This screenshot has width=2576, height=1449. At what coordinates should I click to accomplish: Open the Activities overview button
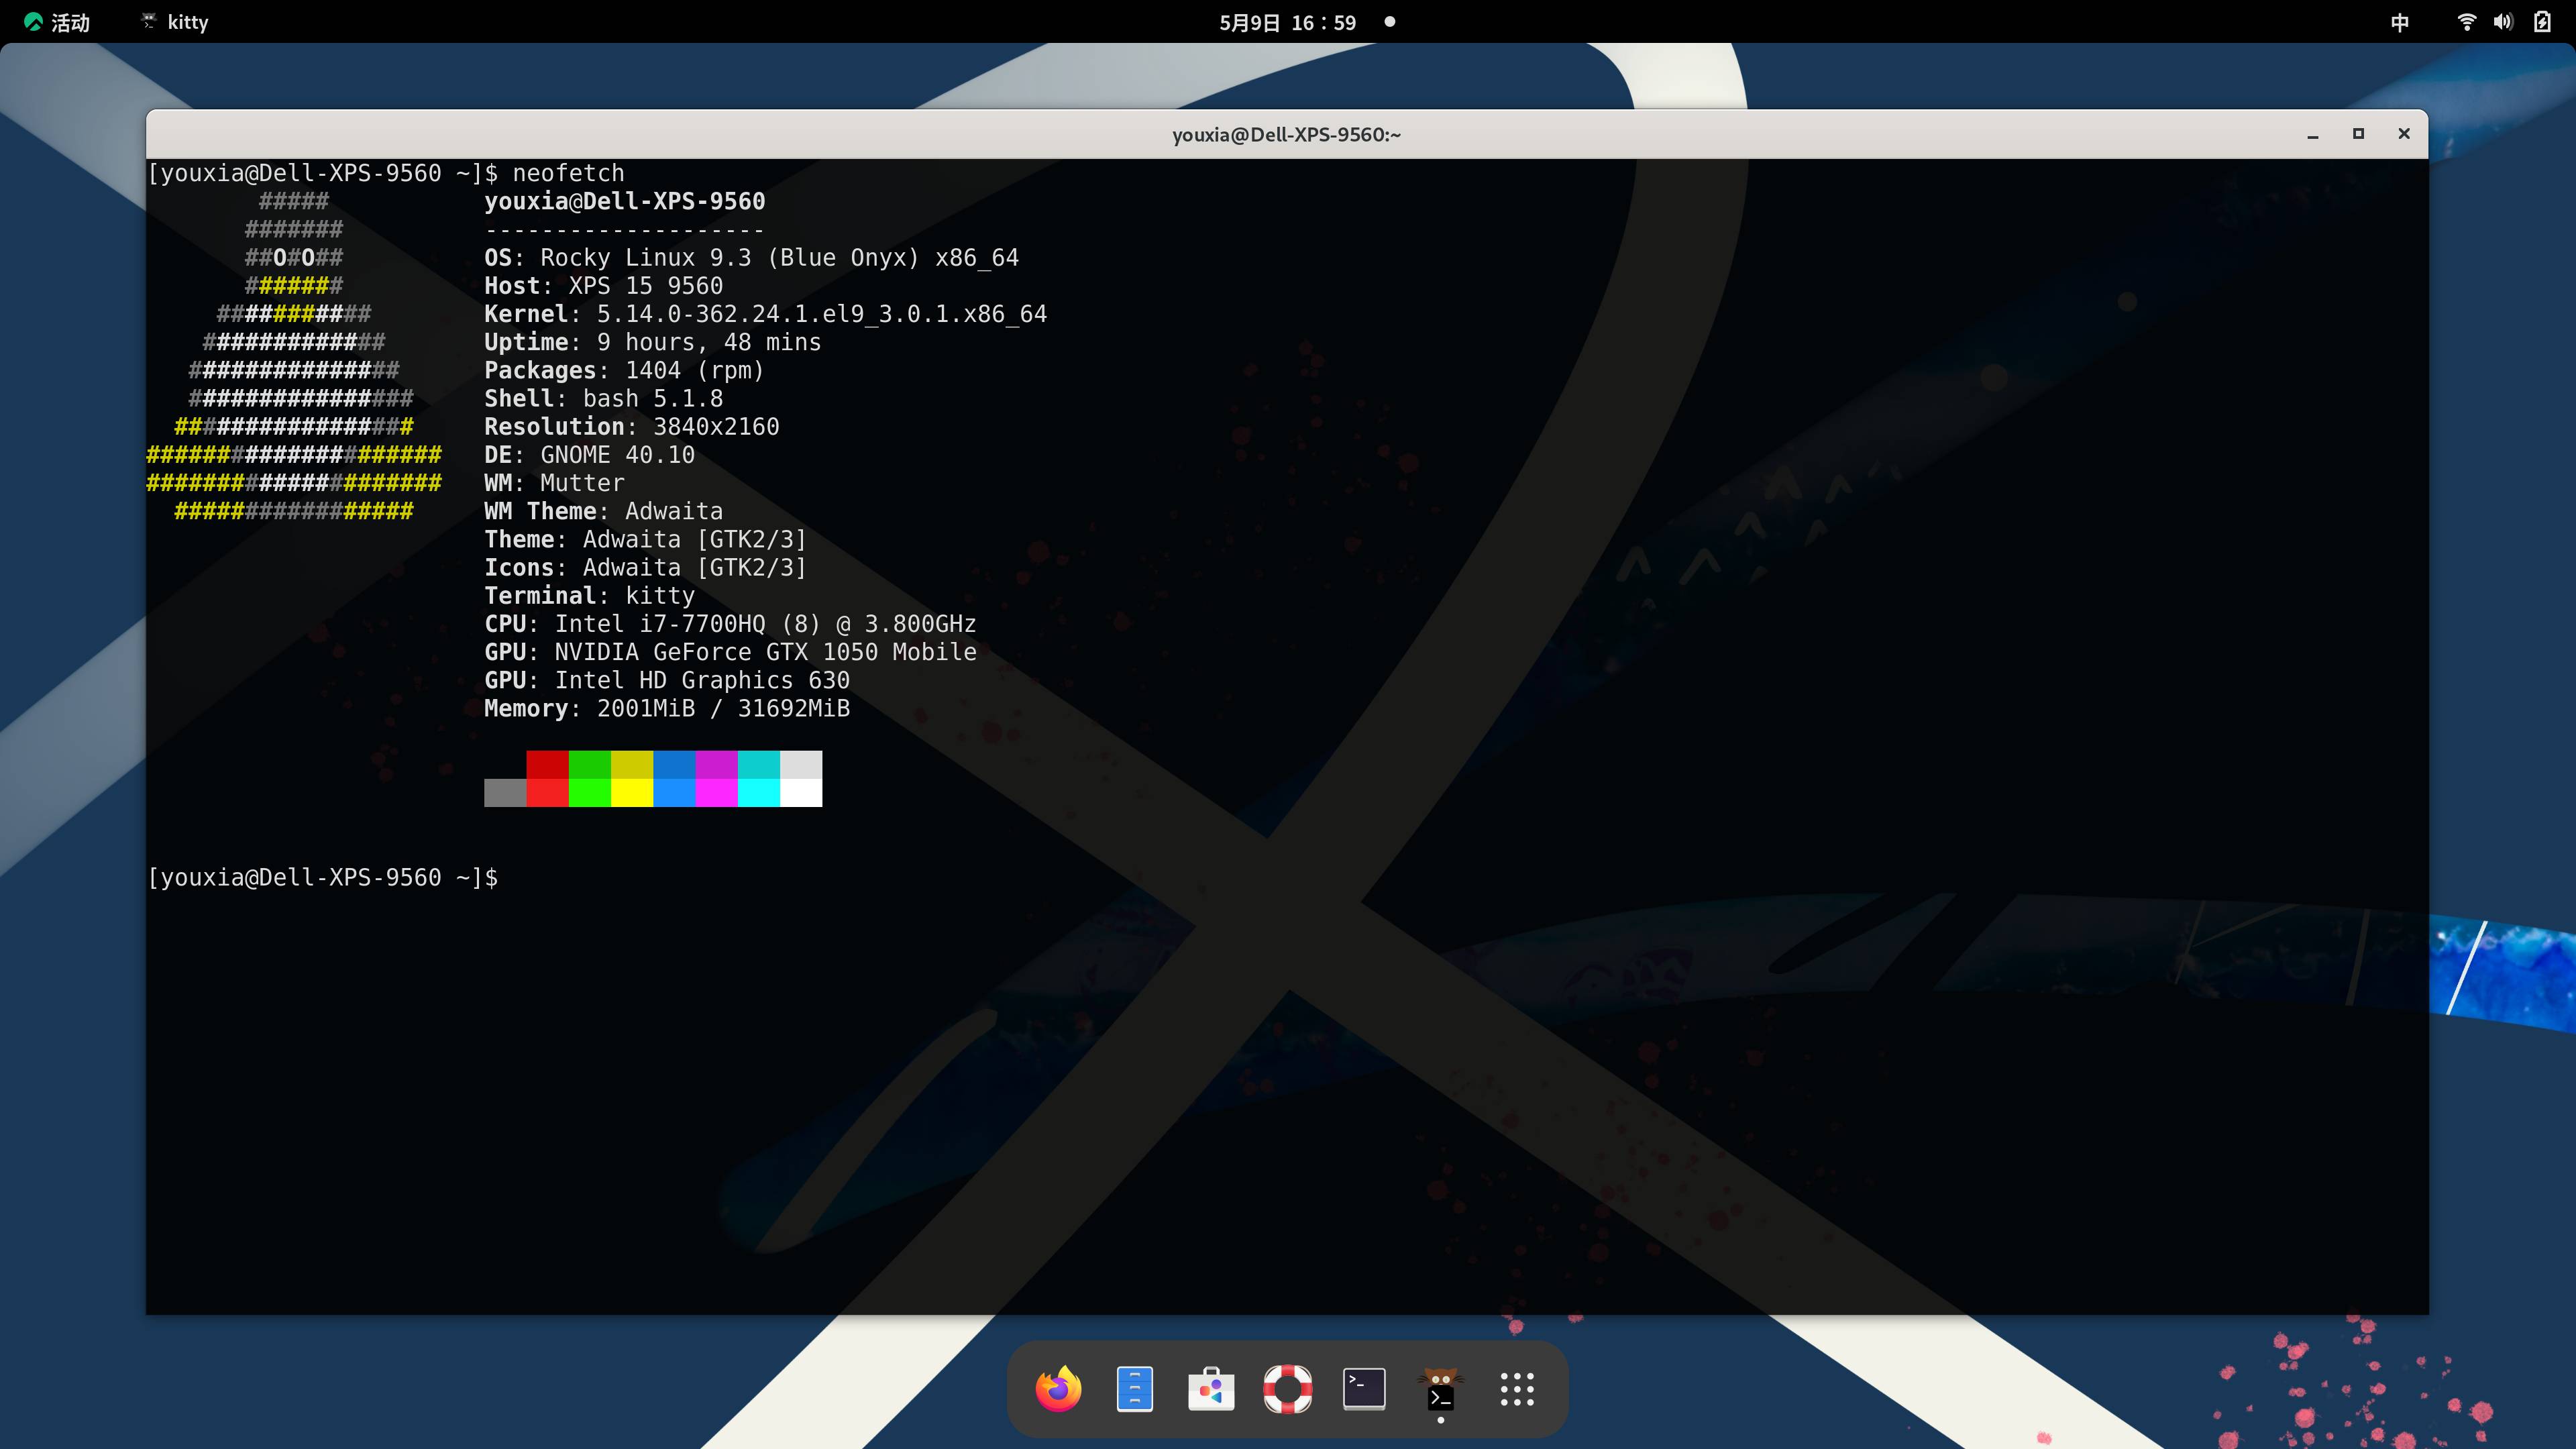pos(57,22)
